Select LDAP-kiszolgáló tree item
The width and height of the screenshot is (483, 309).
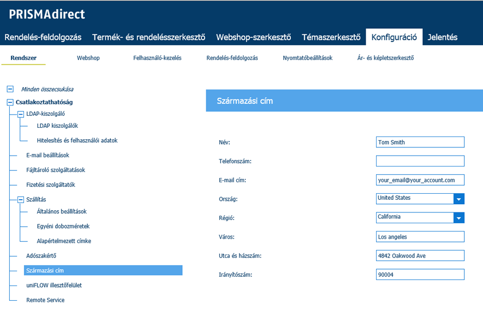(x=46, y=114)
